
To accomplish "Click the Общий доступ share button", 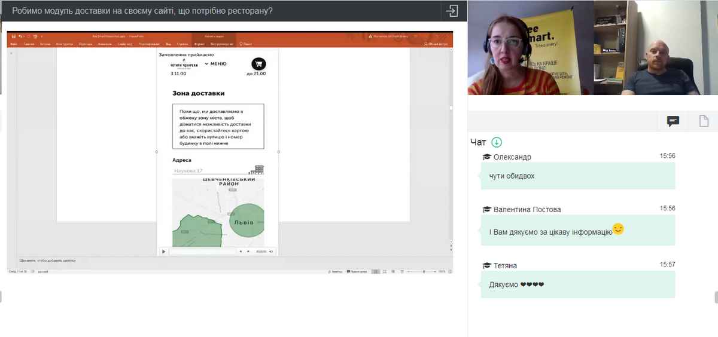I will pyautogui.click(x=437, y=44).
